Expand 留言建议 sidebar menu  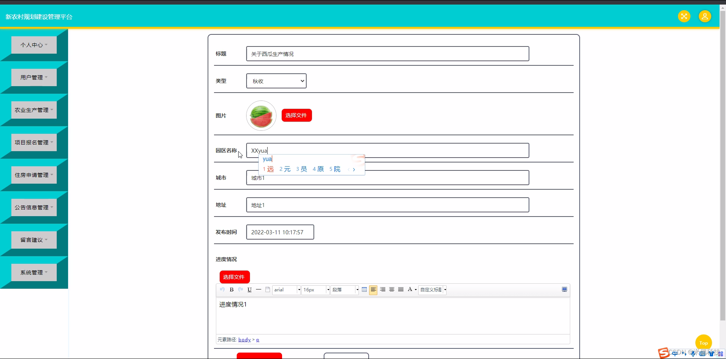[x=34, y=240]
